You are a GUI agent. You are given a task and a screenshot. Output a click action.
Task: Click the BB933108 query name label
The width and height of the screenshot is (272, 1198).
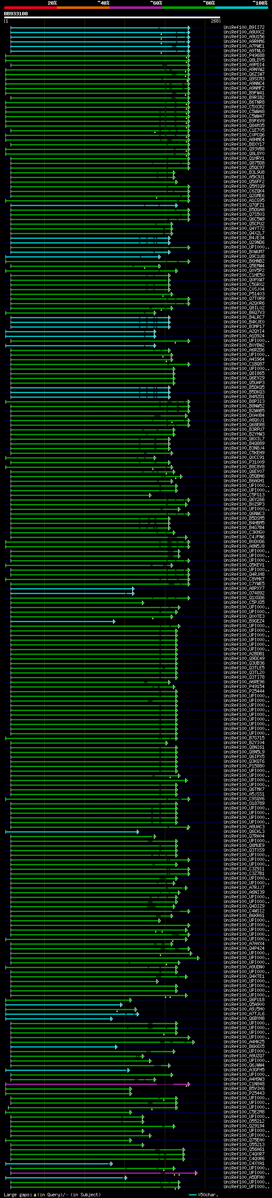click(16, 14)
